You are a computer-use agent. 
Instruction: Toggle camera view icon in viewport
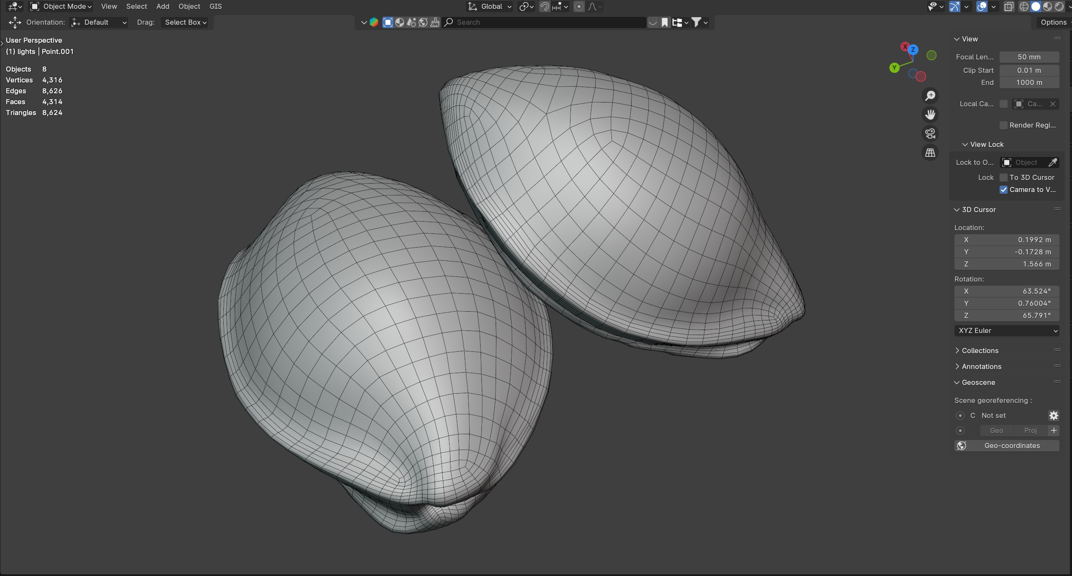[930, 133]
